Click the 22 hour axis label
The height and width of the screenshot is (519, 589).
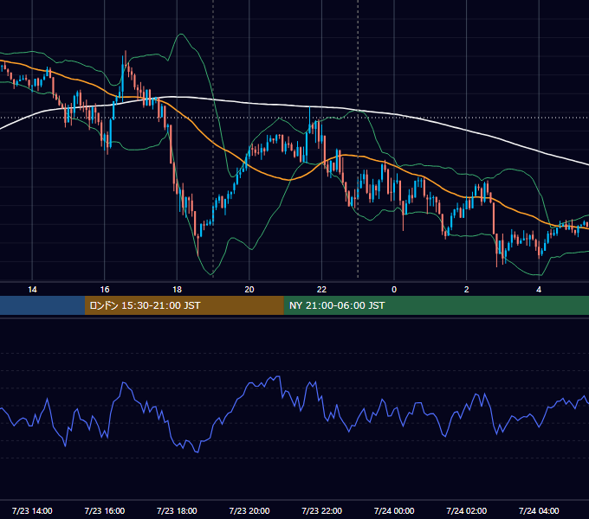point(321,290)
